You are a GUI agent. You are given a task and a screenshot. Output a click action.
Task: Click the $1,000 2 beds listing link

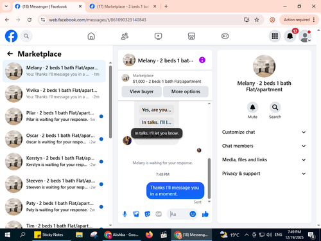tap(167, 82)
